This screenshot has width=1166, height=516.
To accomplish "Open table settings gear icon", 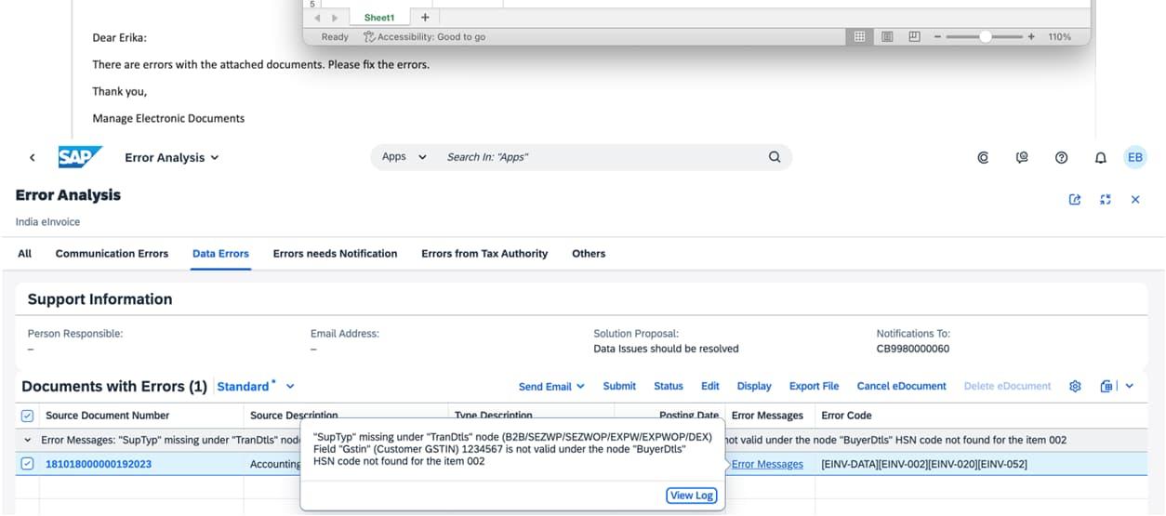I will coord(1075,386).
